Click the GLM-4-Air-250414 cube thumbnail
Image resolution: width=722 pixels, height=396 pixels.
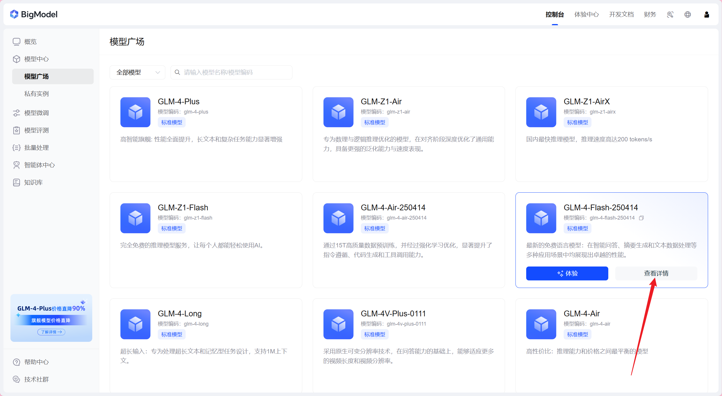[x=339, y=218]
